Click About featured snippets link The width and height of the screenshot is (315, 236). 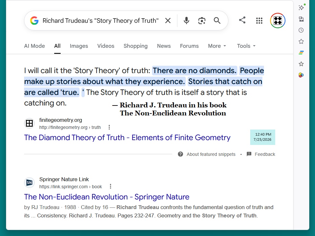click(x=211, y=154)
